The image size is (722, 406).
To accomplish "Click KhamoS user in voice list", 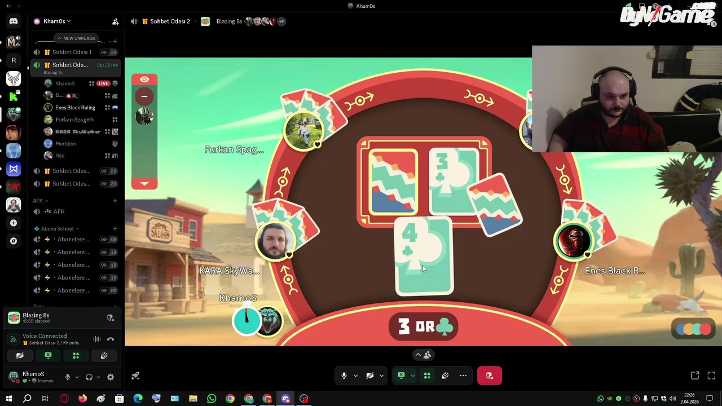I will [65, 83].
